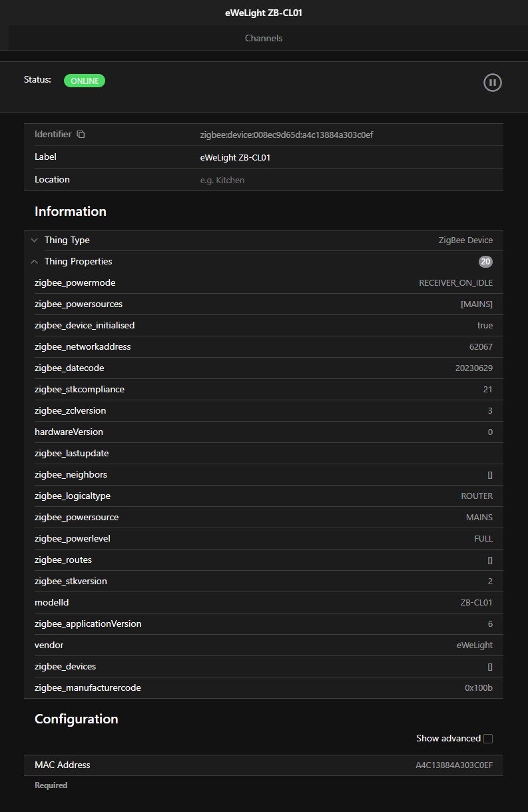Select the zigbee_devices label
528x812 pixels.
(x=65, y=667)
